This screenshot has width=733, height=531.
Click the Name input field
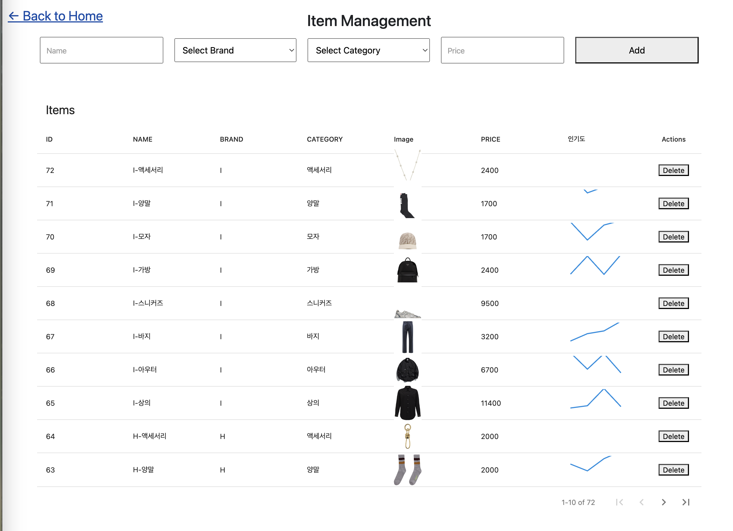pos(102,50)
